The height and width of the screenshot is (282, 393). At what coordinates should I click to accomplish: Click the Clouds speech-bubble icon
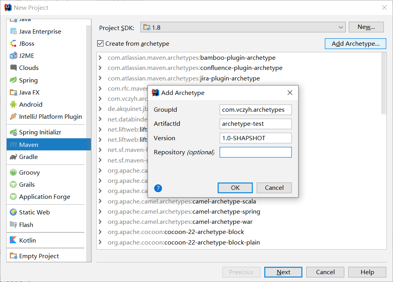pos(13,68)
